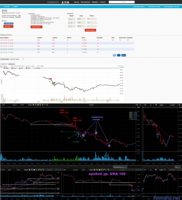Click the HAMAHA logo in header

pos(53,2)
